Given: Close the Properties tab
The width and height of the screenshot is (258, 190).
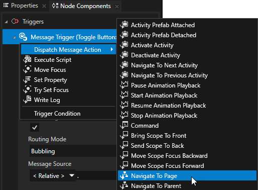Looking at the screenshot, I should tap(44, 6).
